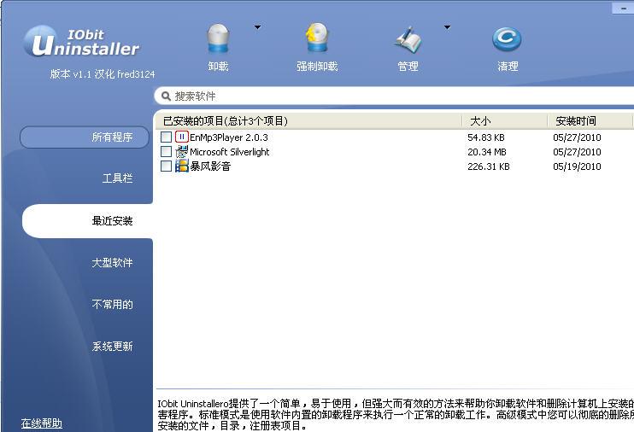Screen dimensions: 634x432
Task: Click the 226.31 KB size value
Action: coord(489,166)
